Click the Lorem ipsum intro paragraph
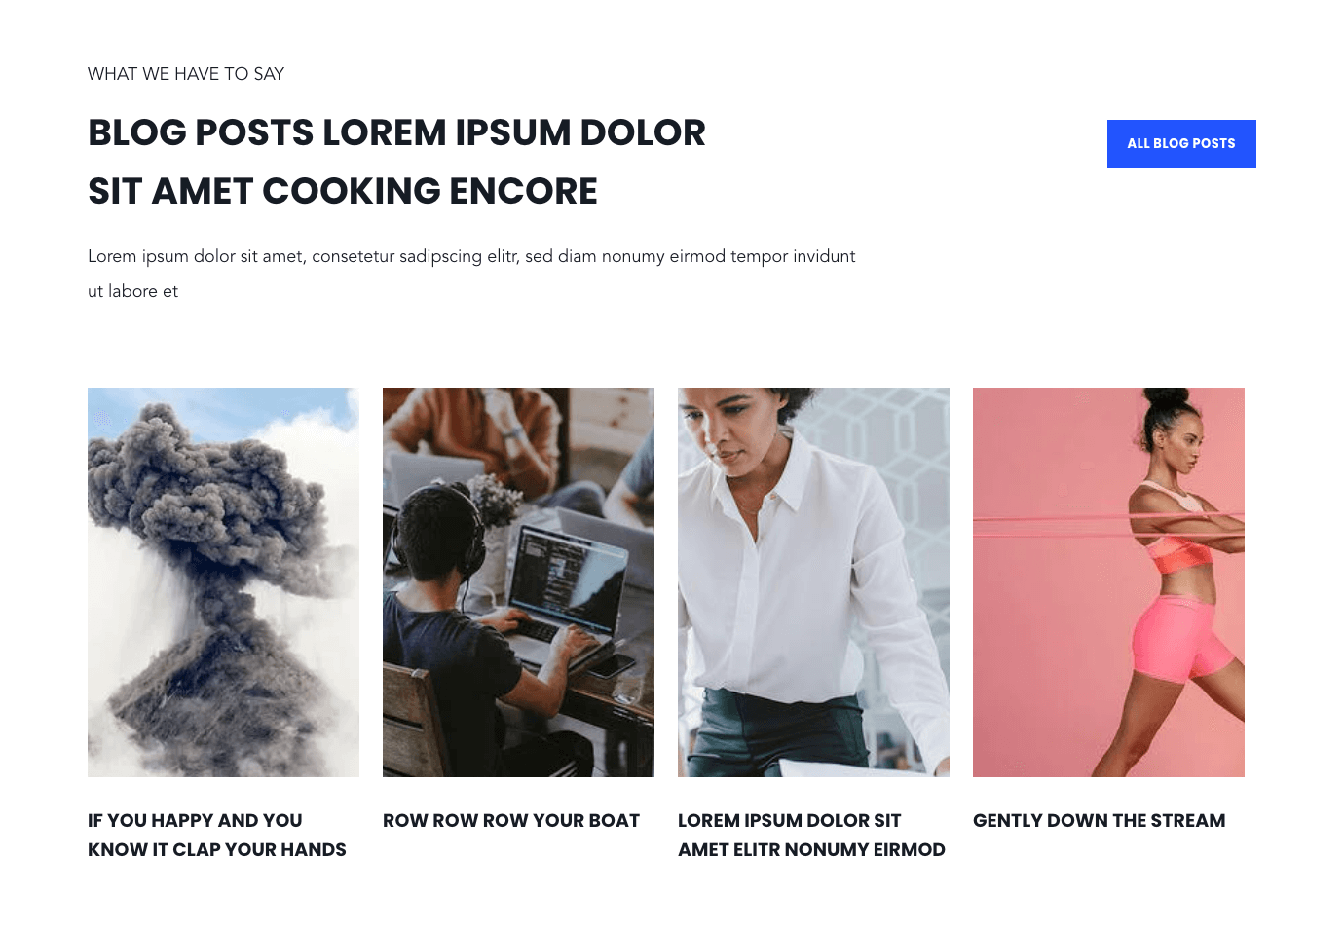Viewport: 1344px width, 935px height. [x=471, y=274]
